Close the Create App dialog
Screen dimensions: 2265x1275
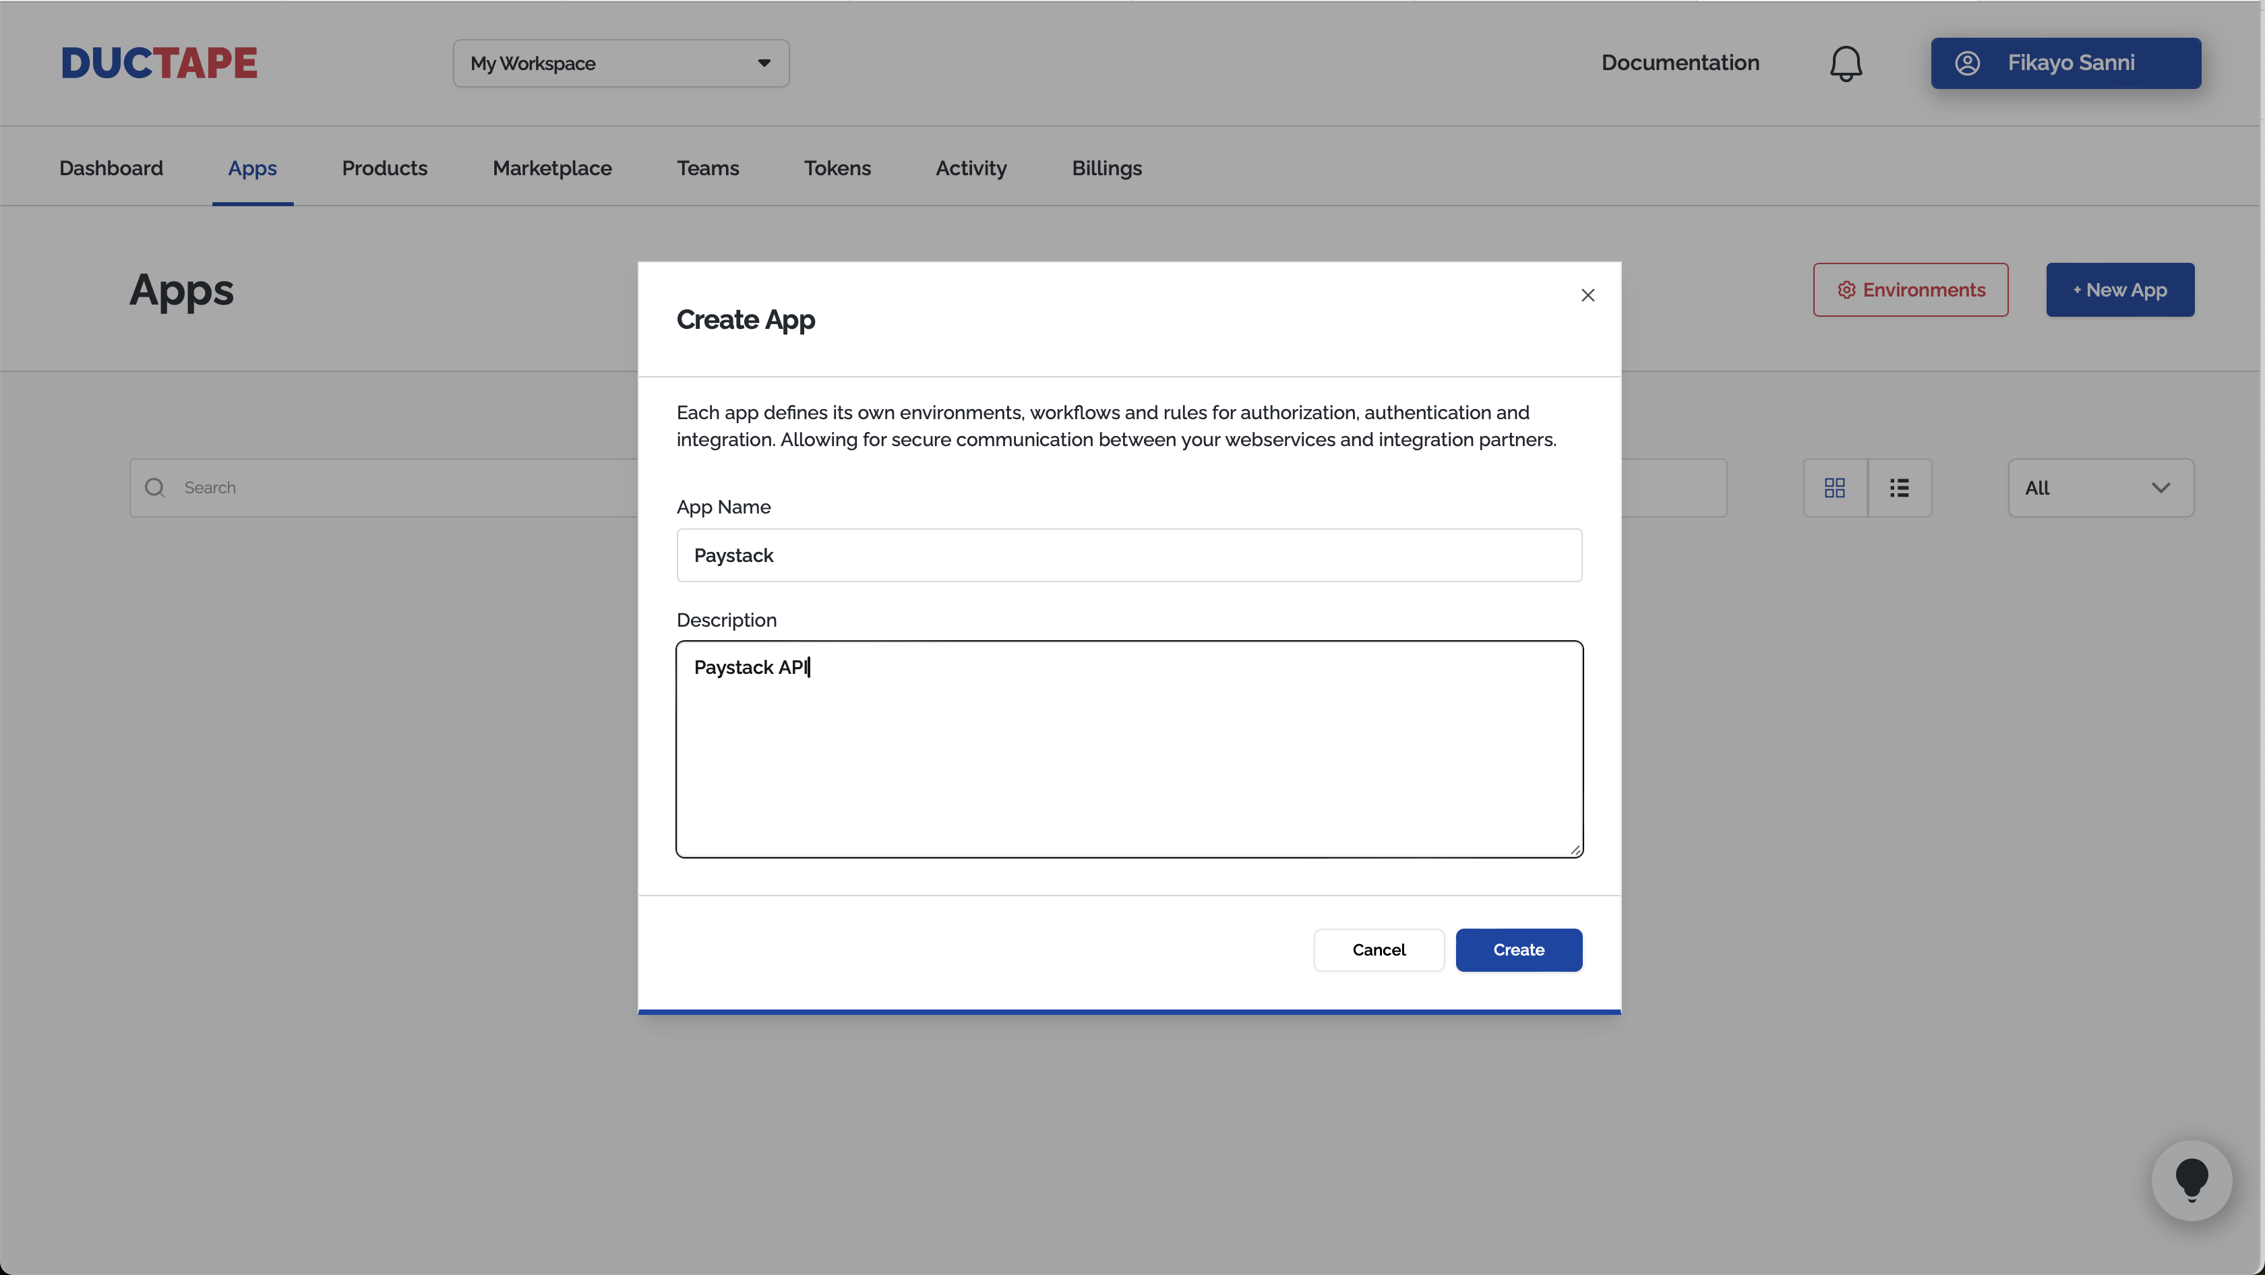pos(1587,295)
